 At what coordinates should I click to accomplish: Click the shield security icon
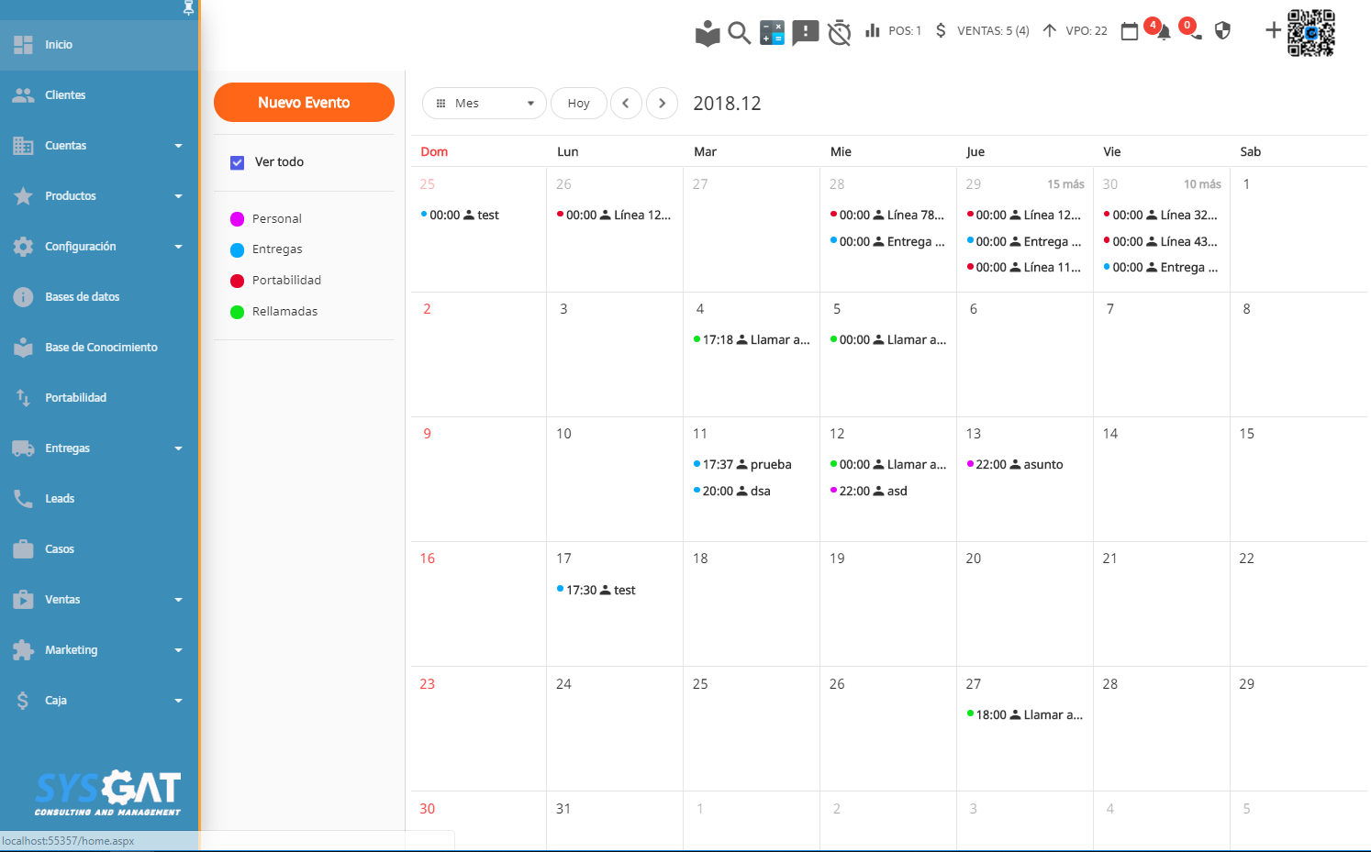pos(1222,31)
